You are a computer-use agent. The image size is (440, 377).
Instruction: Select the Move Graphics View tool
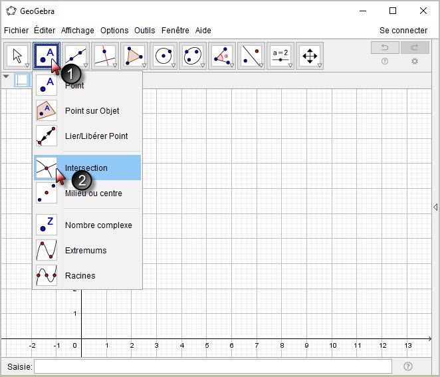tap(310, 56)
